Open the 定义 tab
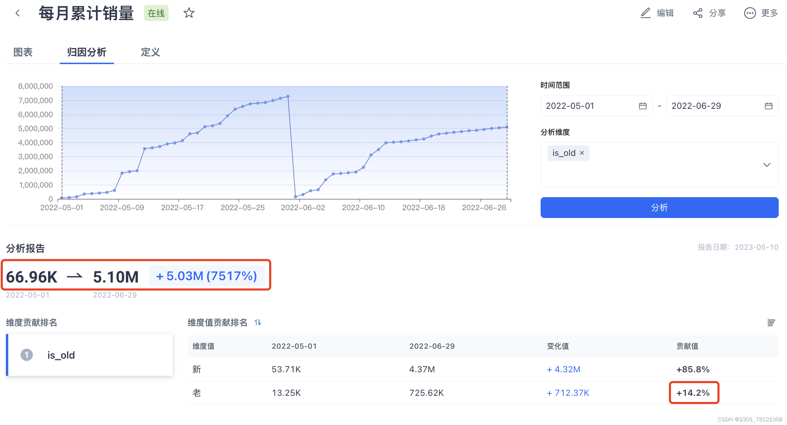 click(x=150, y=52)
